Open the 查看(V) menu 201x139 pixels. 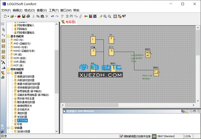(42, 10)
